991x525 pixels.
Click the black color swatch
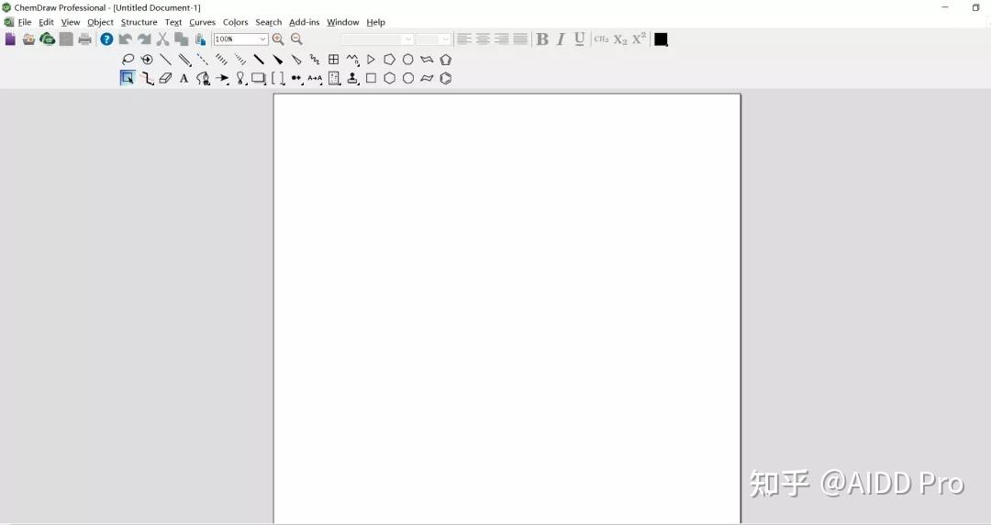[x=661, y=39]
